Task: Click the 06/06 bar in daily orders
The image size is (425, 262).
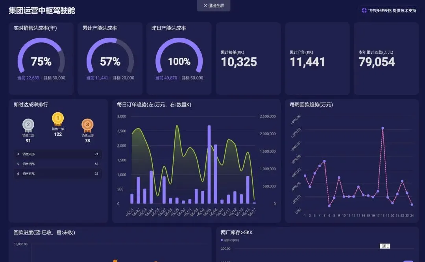Action: [216, 174]
